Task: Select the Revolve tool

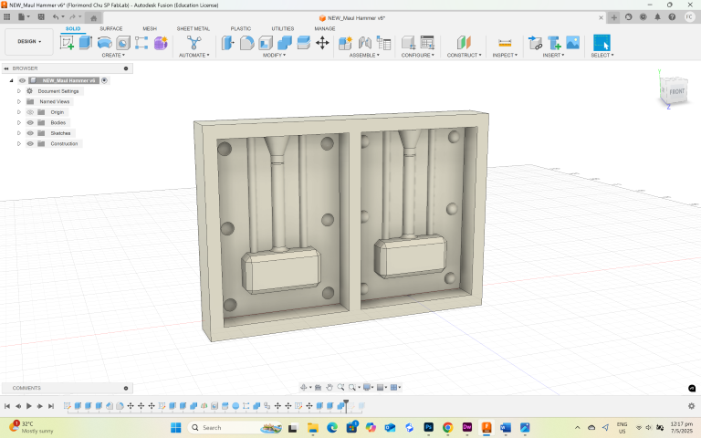Action: click(105, 43)
